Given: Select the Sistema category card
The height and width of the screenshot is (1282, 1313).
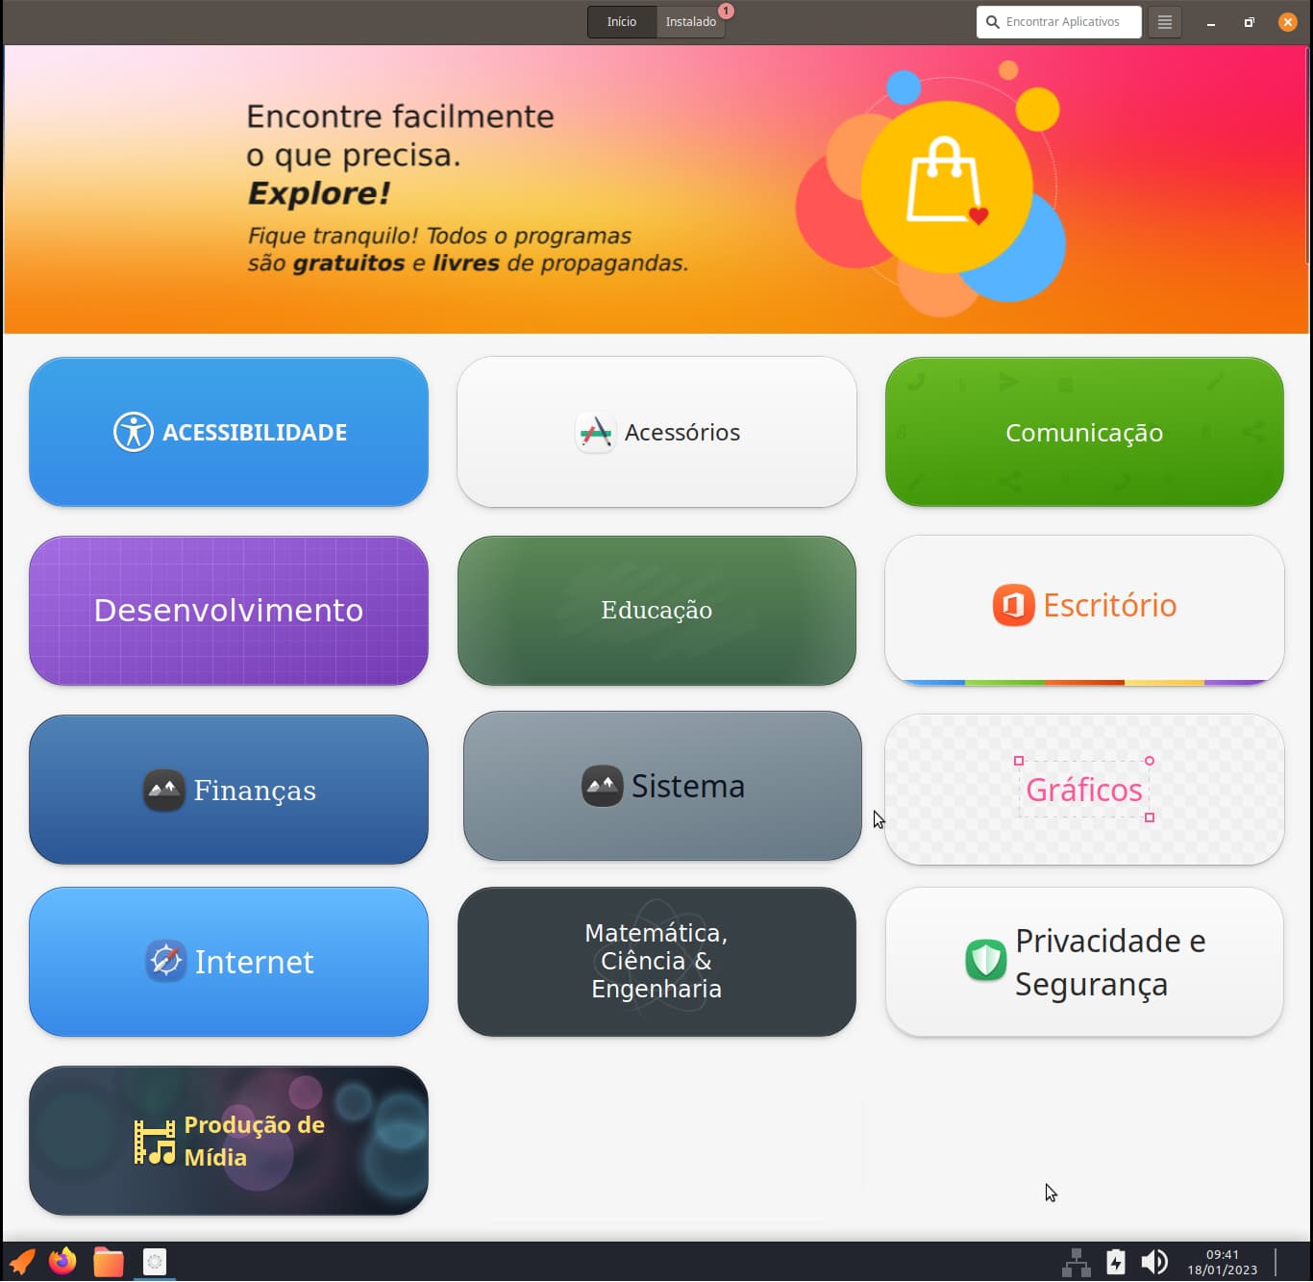Looking at the screenshot, I should (662, 786).
